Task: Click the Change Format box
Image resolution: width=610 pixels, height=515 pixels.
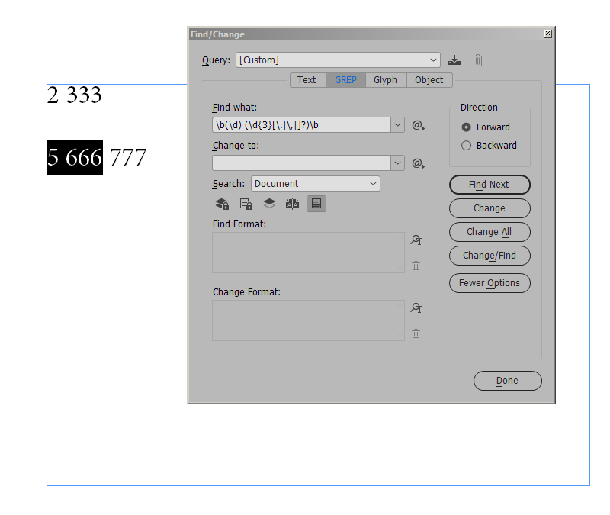Action: click(308, 320)
